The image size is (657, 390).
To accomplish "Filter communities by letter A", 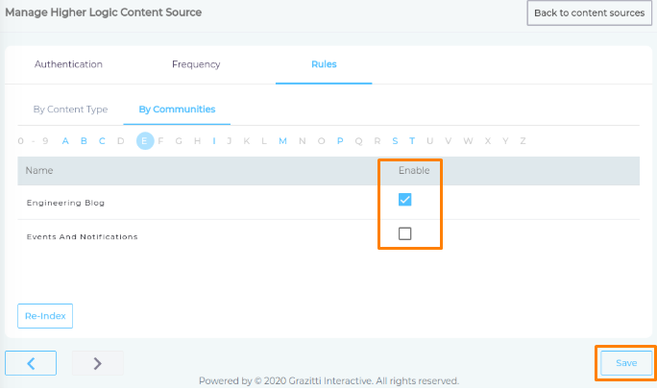I will pyautogui.click(x=65, y=141).
